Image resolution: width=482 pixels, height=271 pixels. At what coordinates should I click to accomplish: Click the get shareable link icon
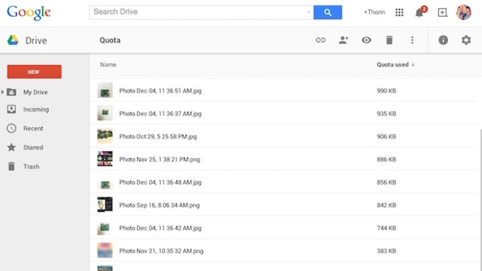click(x=320, y=40)
